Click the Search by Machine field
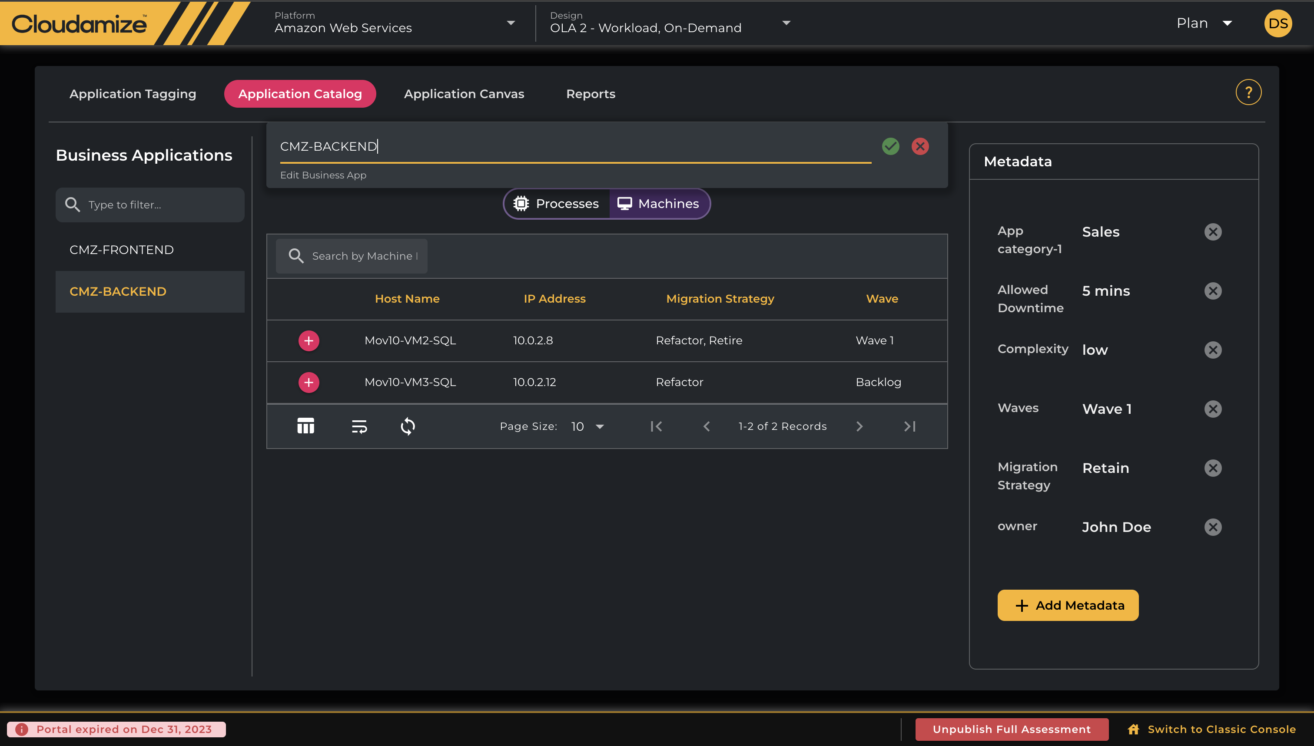The image size is (1314, 746). [x=364, y=256]
